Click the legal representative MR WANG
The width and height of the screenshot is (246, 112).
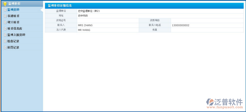[x=84, y=30]
